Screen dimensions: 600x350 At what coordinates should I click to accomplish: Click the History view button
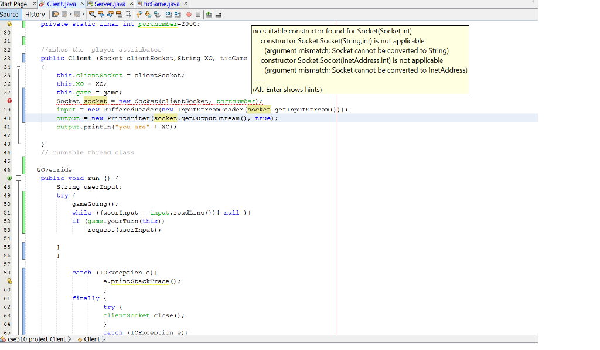pos(35,15)
